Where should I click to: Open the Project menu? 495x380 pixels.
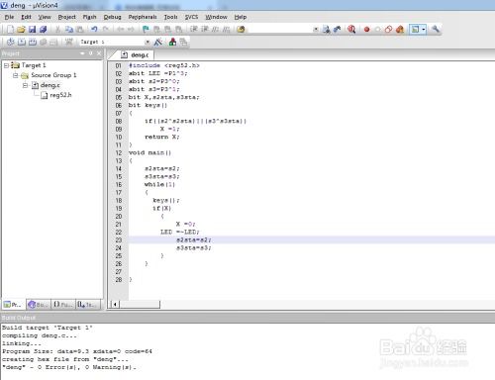pyautogui.click(x=66, y=17)
